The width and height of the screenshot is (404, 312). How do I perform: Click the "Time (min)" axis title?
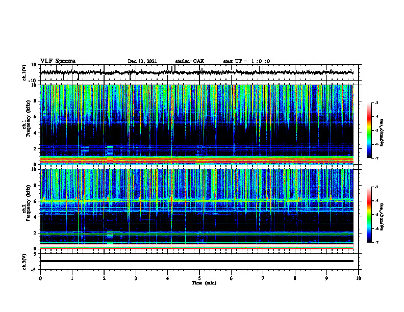pyautogui.click(x=204, y=283)
